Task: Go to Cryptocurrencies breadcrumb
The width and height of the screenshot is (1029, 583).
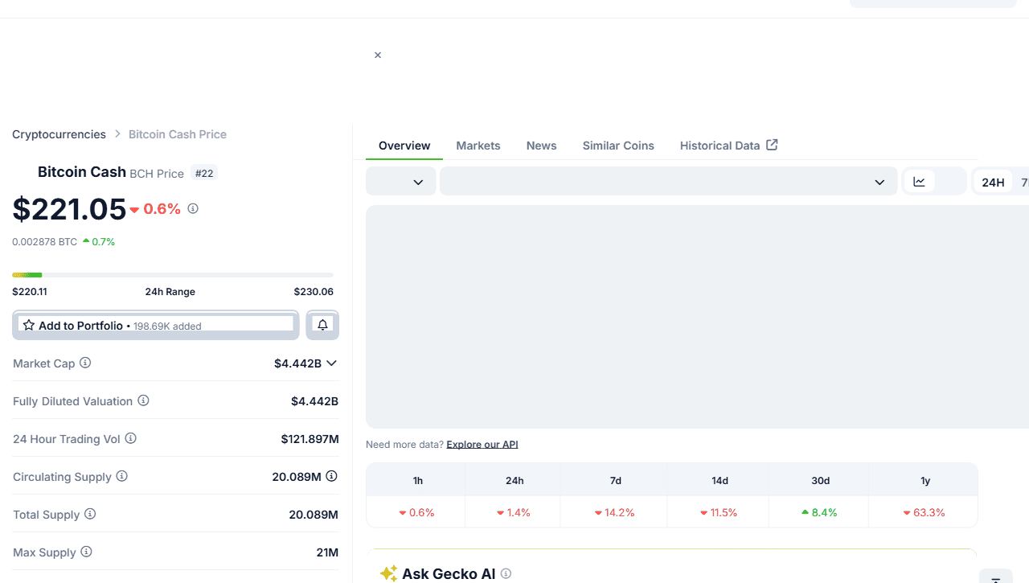Action: [59, 134]
